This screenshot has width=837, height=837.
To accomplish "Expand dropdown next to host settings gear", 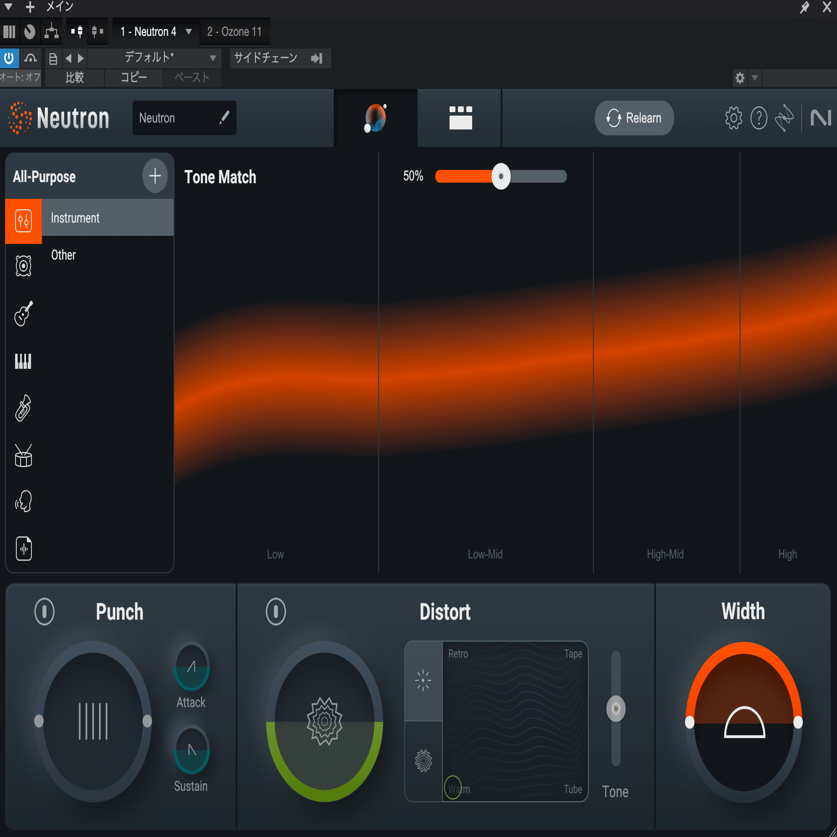I will pyautogui.click(x=754, y=77).
